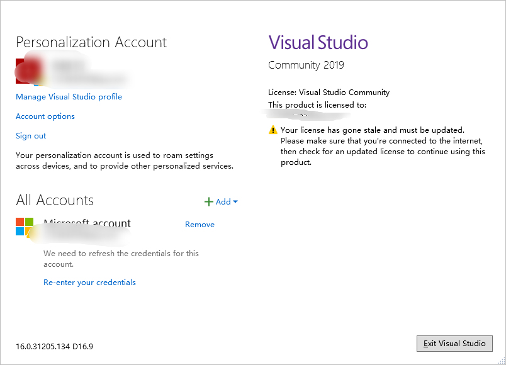Click the Community 2019 edition text
Image resolution: width=506 pixels, height=365 pixels.
306,65
